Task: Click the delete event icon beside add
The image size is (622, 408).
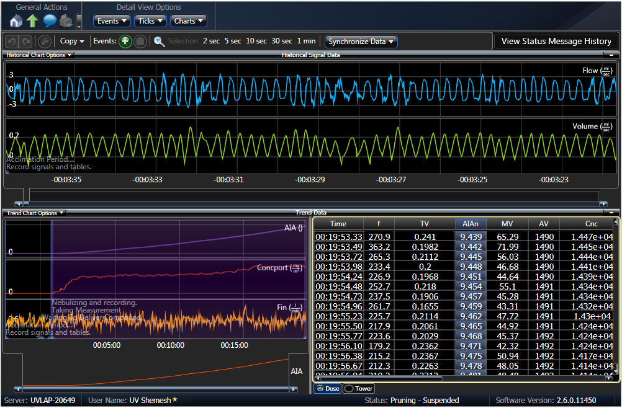Action: click(x=140, y=42)
